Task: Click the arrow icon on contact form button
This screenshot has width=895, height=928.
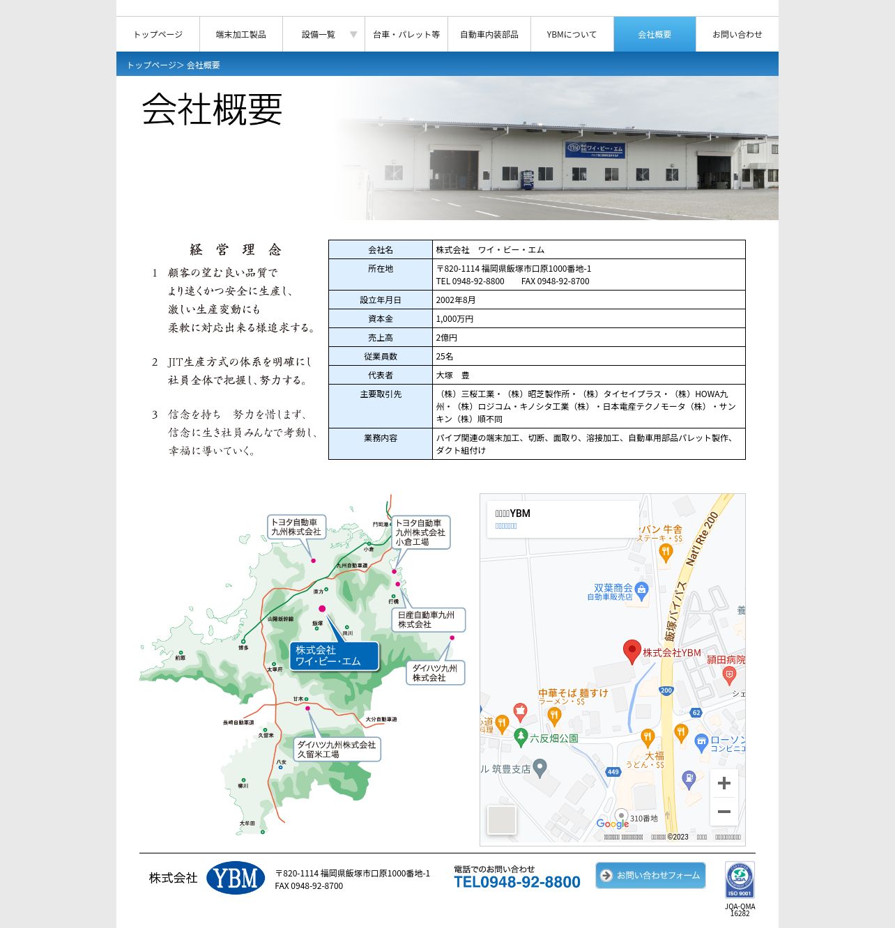Action: pyautogui.click(x=606, y=876)
